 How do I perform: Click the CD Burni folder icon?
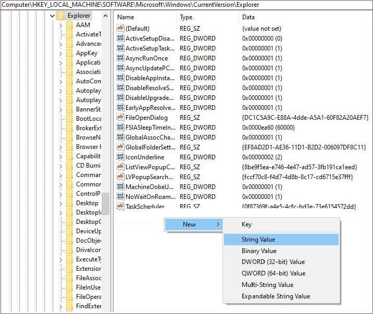tap(69, 166)
